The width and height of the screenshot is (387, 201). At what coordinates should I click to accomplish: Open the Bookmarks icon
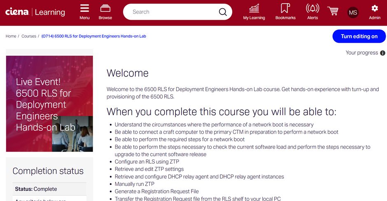pyautogui.click(x=285, y=8)
